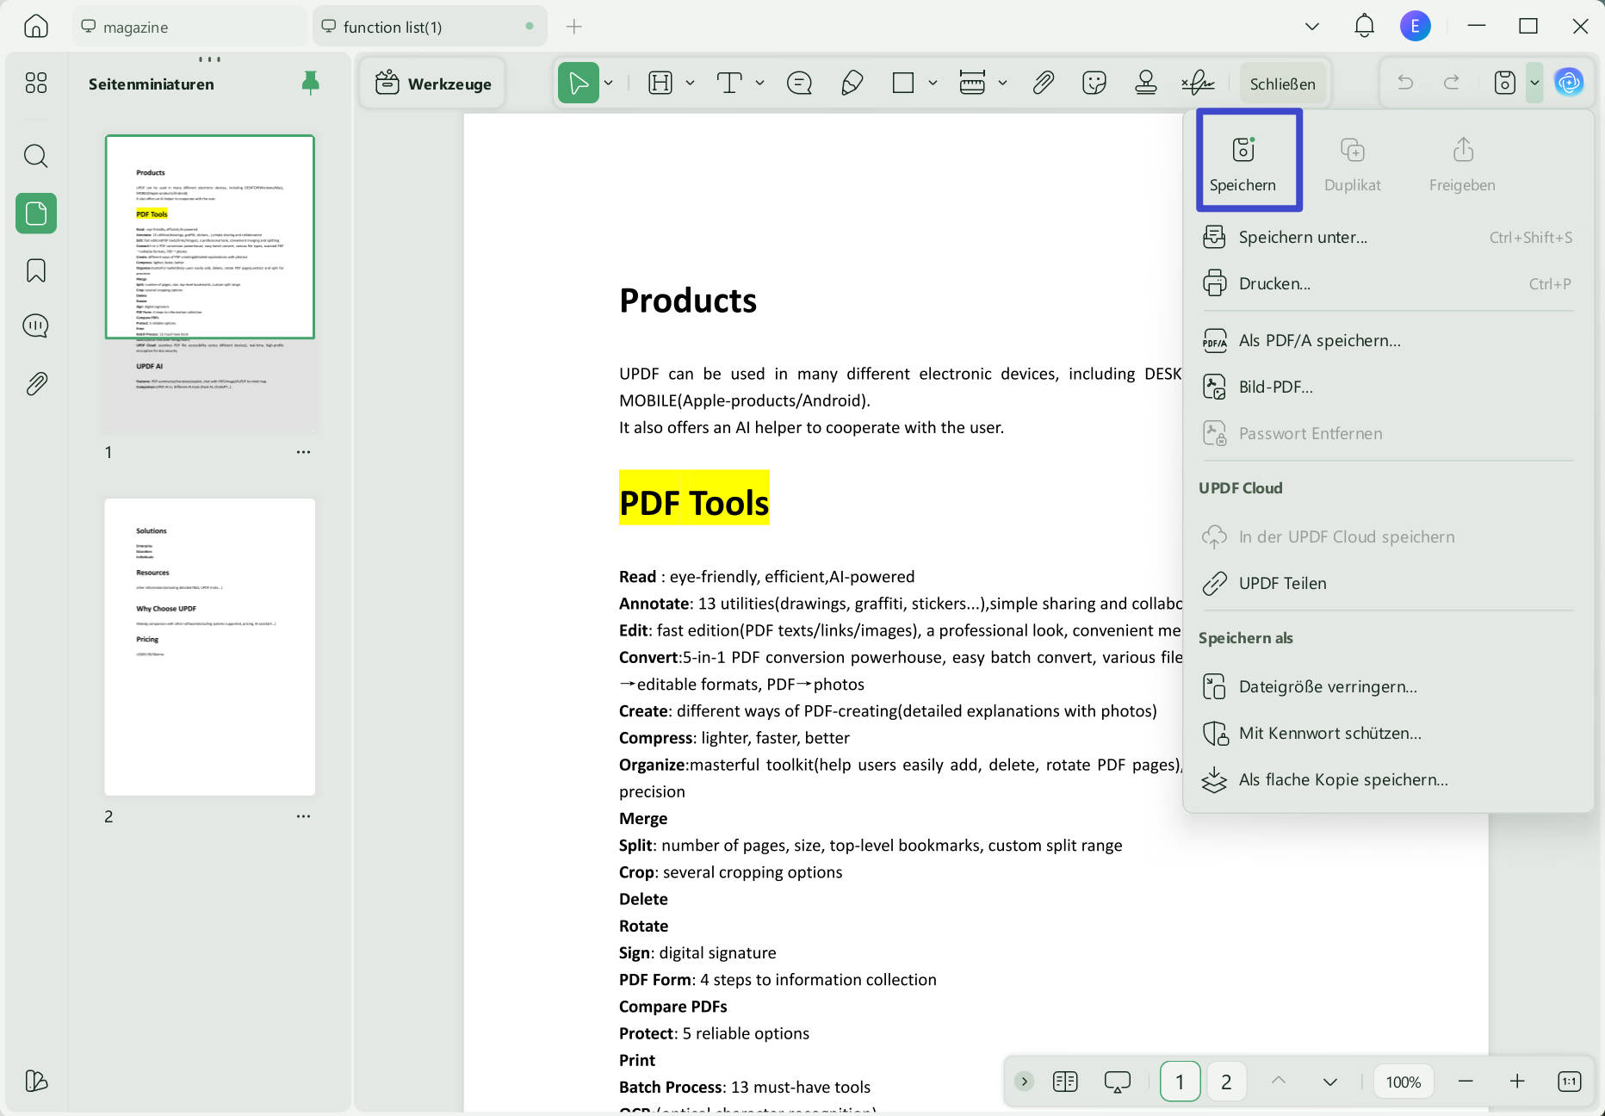The width and height of the screenshot is (1605, 1116).
Task: Choose Bild-PDF... menu entry
Action: click(1387, 387)
